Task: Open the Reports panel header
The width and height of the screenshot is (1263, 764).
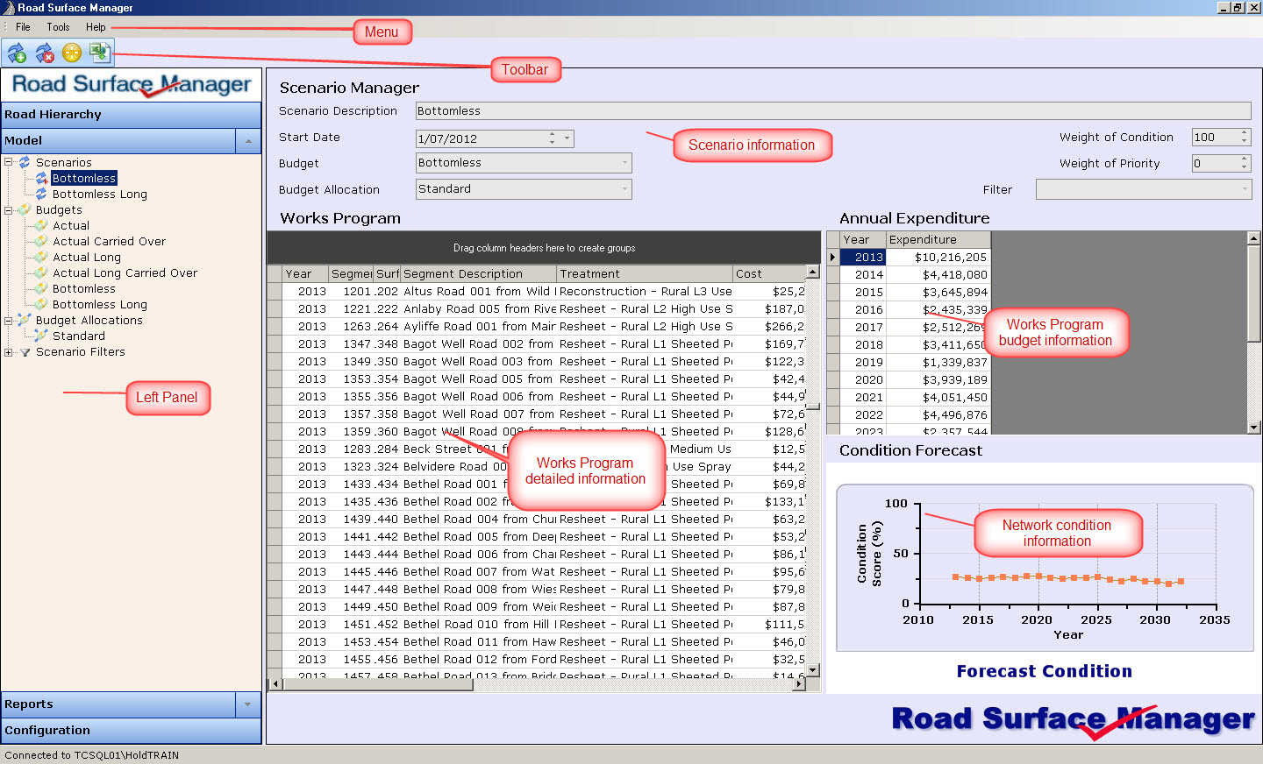Action: click(118, 704)
